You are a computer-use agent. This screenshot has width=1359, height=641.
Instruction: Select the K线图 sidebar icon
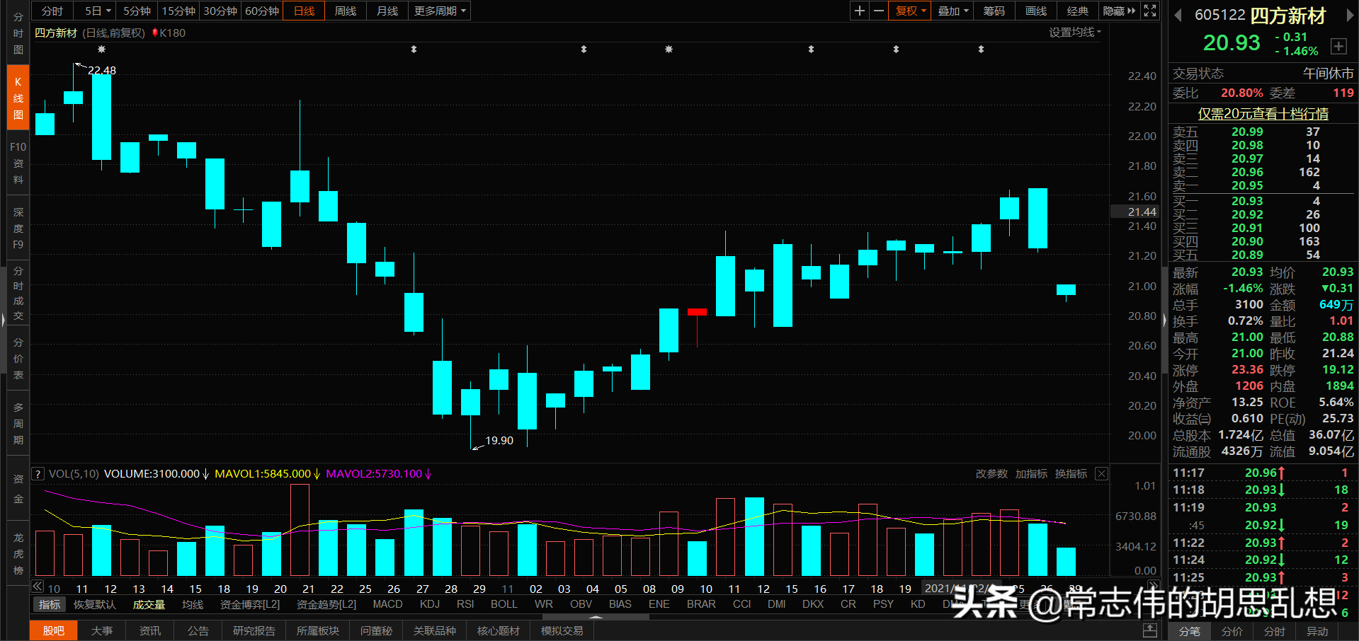(18, 97)
